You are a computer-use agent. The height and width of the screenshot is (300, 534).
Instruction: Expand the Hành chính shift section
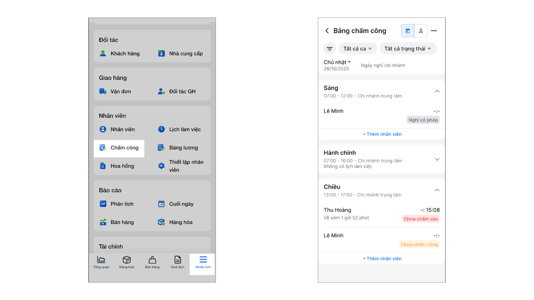(437, 159)
